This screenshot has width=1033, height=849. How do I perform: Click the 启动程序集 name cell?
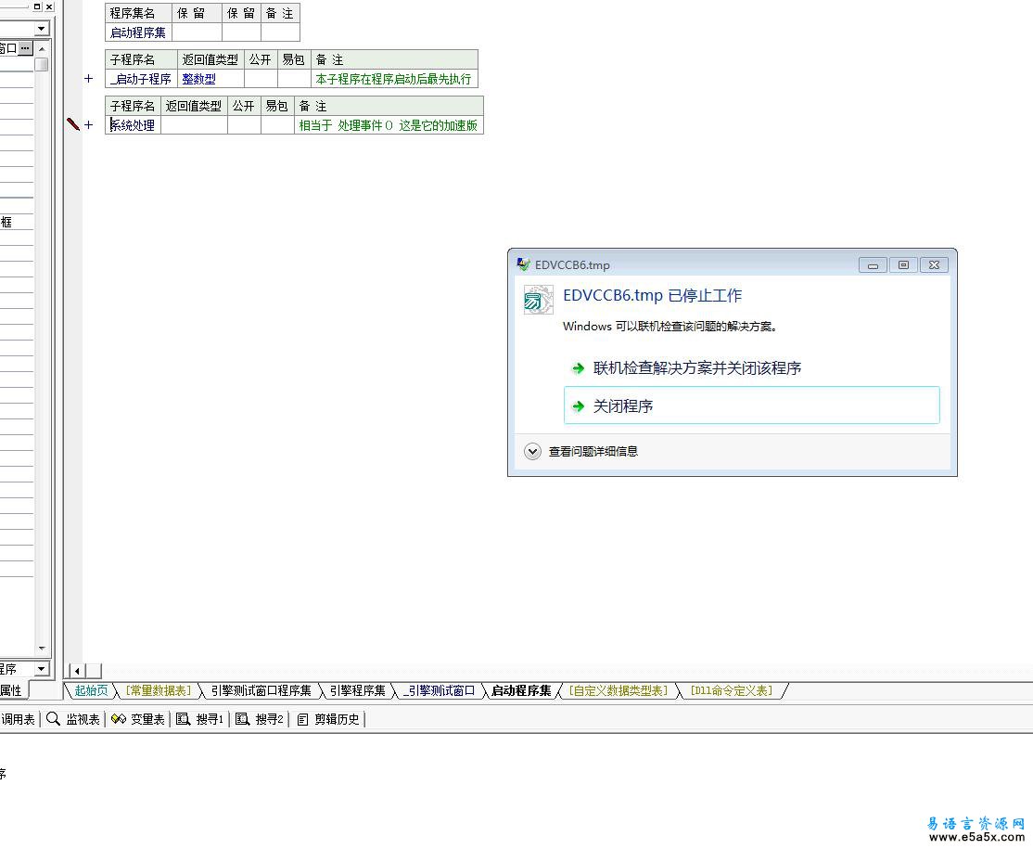pos(138,32)
